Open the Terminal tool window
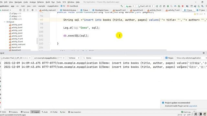 25,112
